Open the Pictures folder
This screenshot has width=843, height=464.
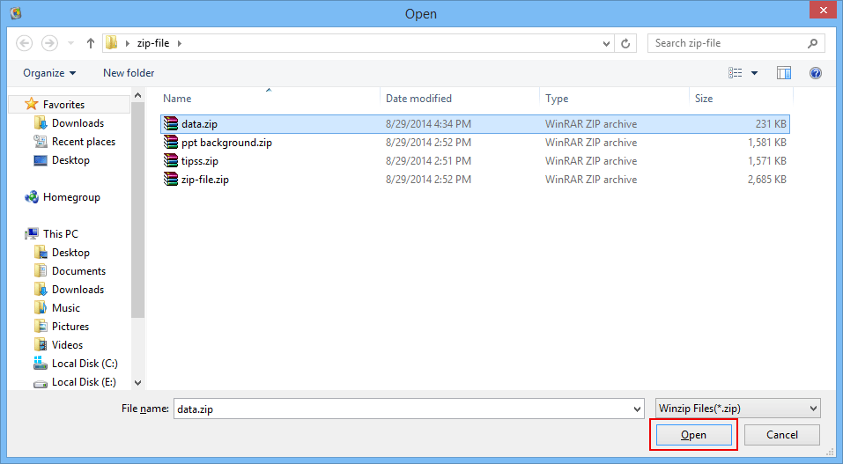(70, 327)
